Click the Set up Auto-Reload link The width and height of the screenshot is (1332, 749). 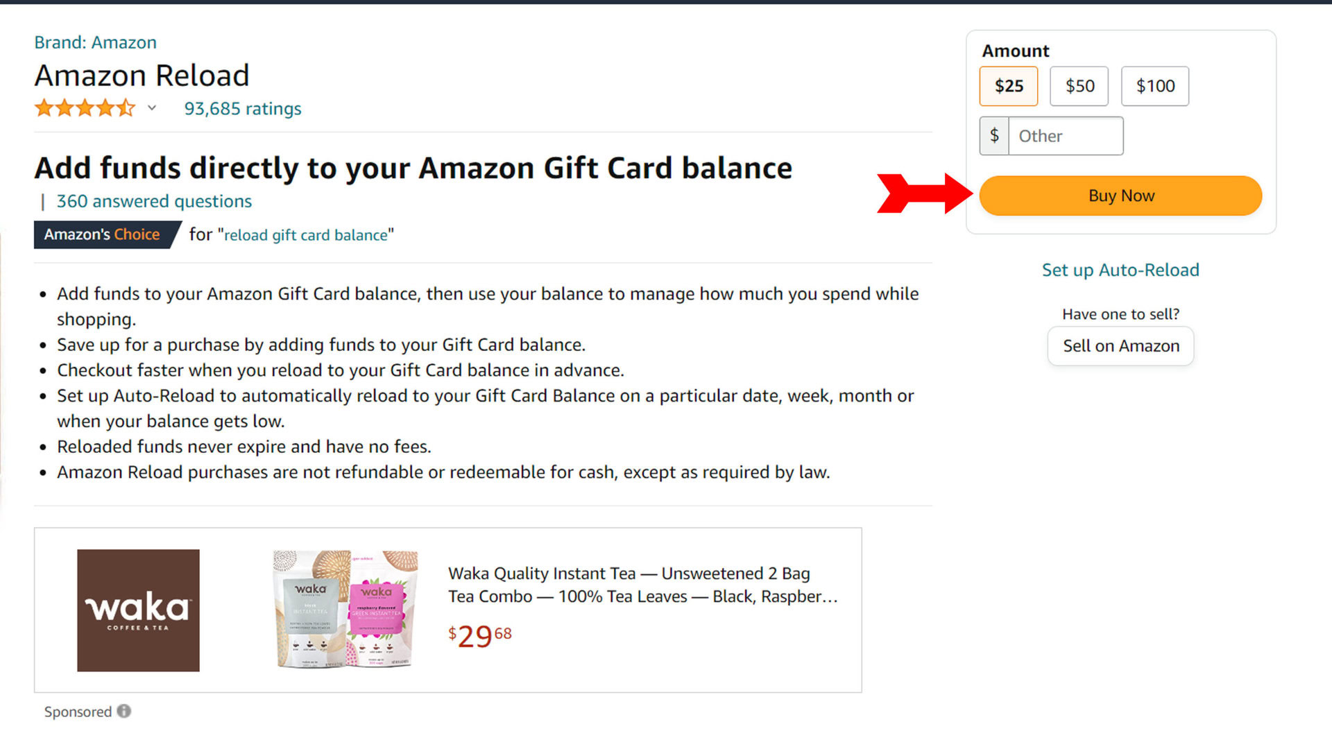1120,269
